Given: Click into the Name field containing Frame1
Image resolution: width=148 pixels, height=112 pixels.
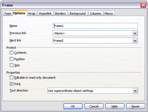Looking at the screenshot, I should click(95, 26).
